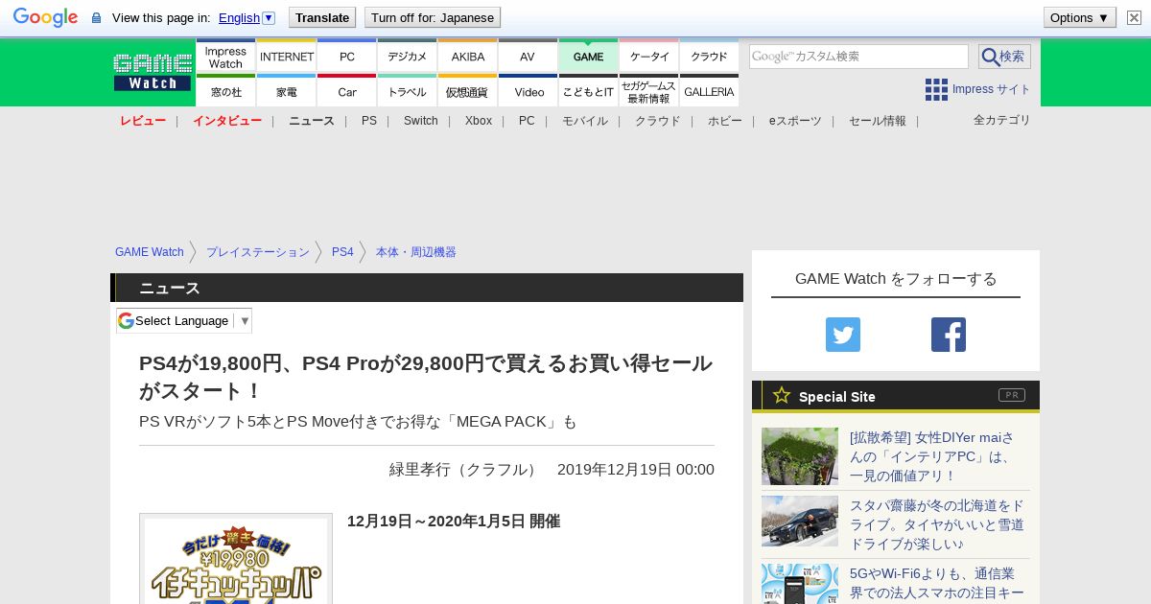Click the Twitter follow icon
The width and height of the screenshot is (1151, 604).
(843, 335)
